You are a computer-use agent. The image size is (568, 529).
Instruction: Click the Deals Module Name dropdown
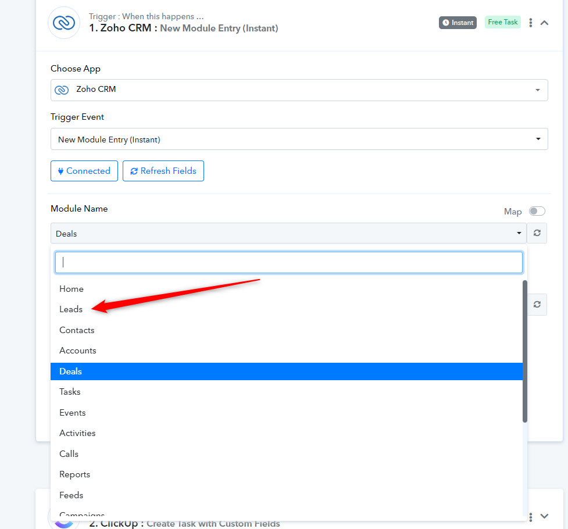click(288, 233)
